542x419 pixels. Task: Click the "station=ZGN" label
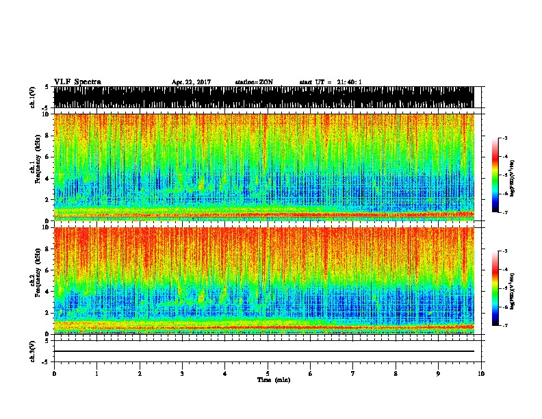pyautogui.click(x=254, y=82)
